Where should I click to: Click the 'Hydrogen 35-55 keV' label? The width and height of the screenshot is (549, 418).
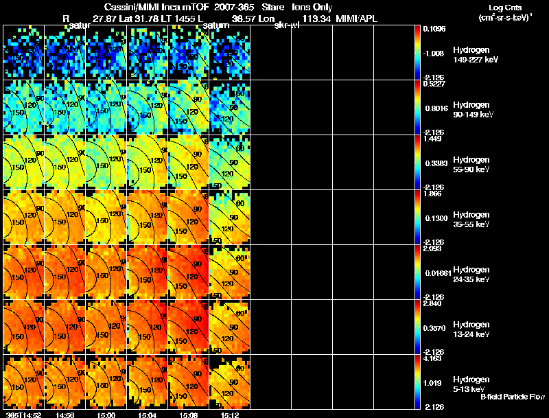pos(471,220)
